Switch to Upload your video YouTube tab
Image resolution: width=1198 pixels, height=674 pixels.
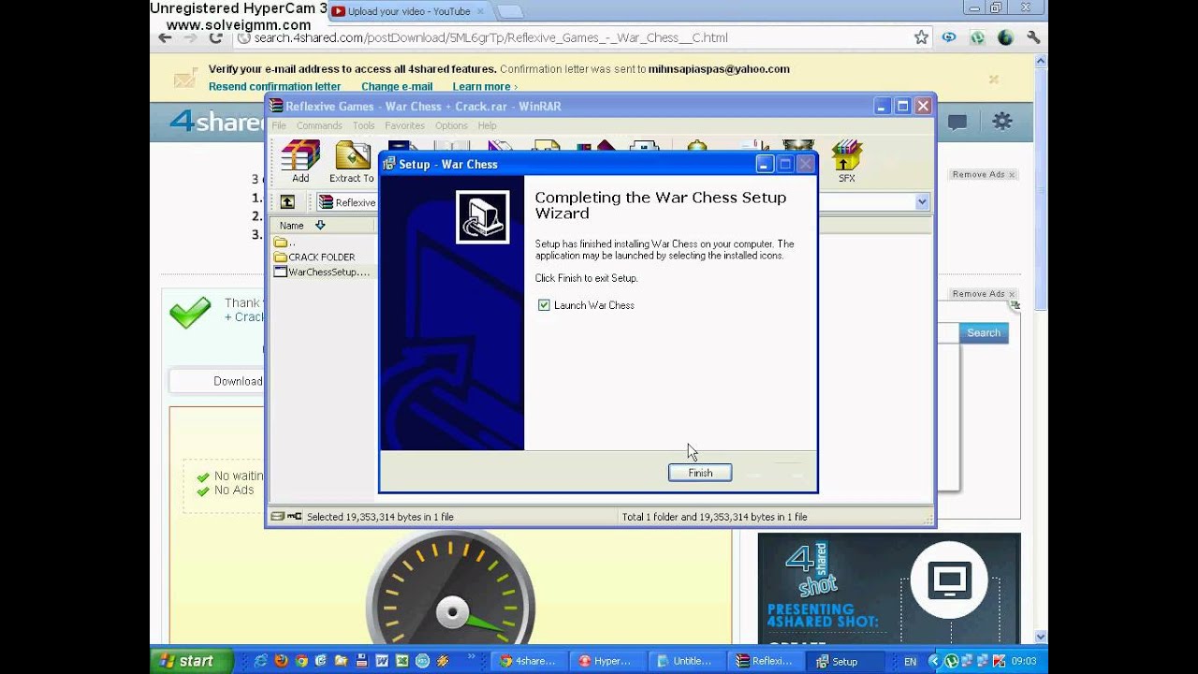pos(407,11)
